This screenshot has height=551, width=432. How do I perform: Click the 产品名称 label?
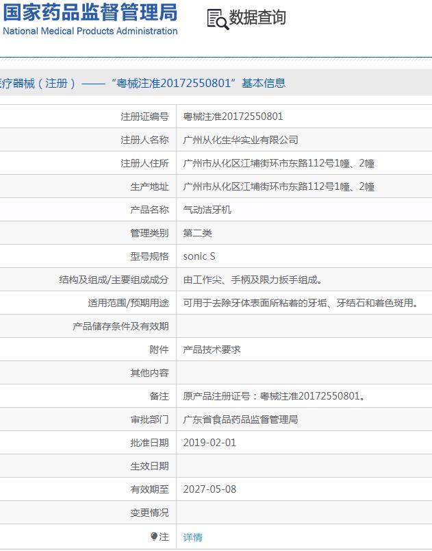pyautogui.click(x=149, y=210)
